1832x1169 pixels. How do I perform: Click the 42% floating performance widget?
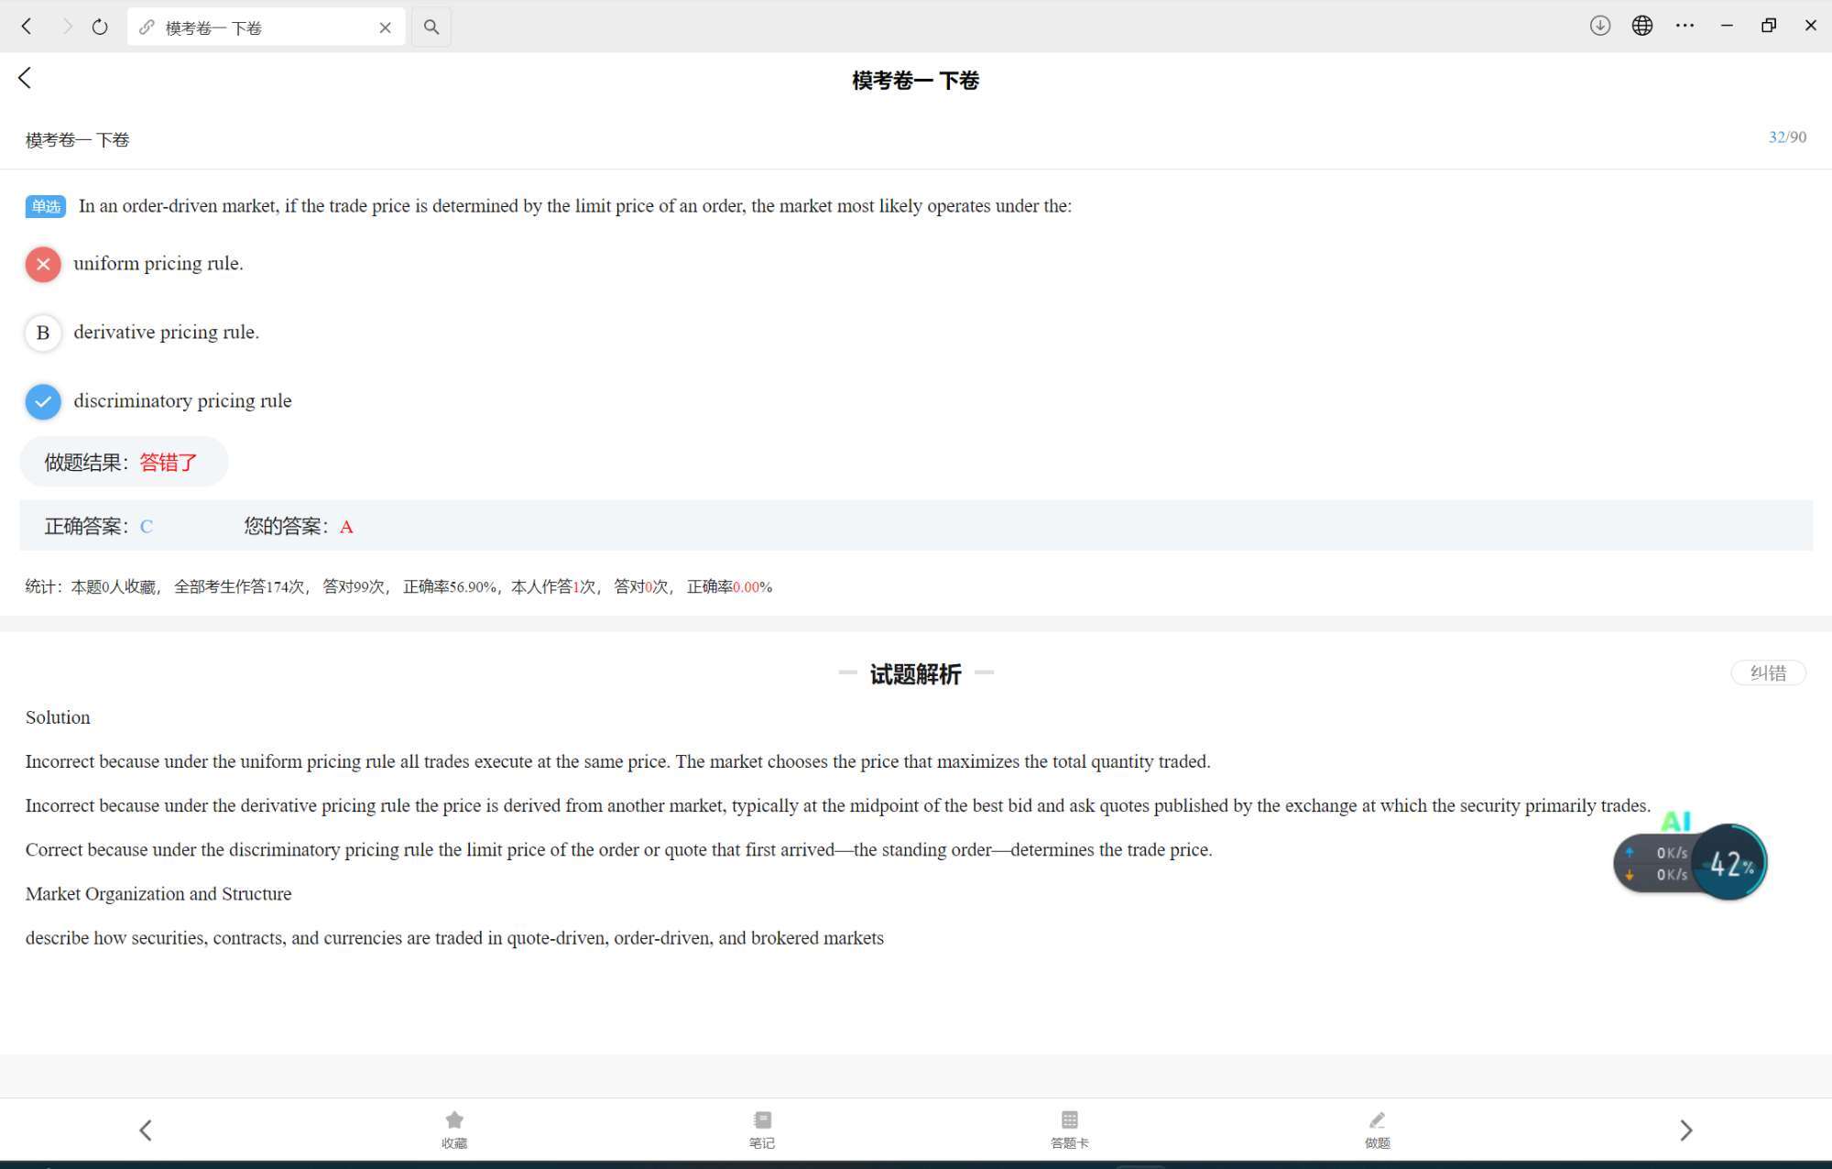click(1728, 862)
